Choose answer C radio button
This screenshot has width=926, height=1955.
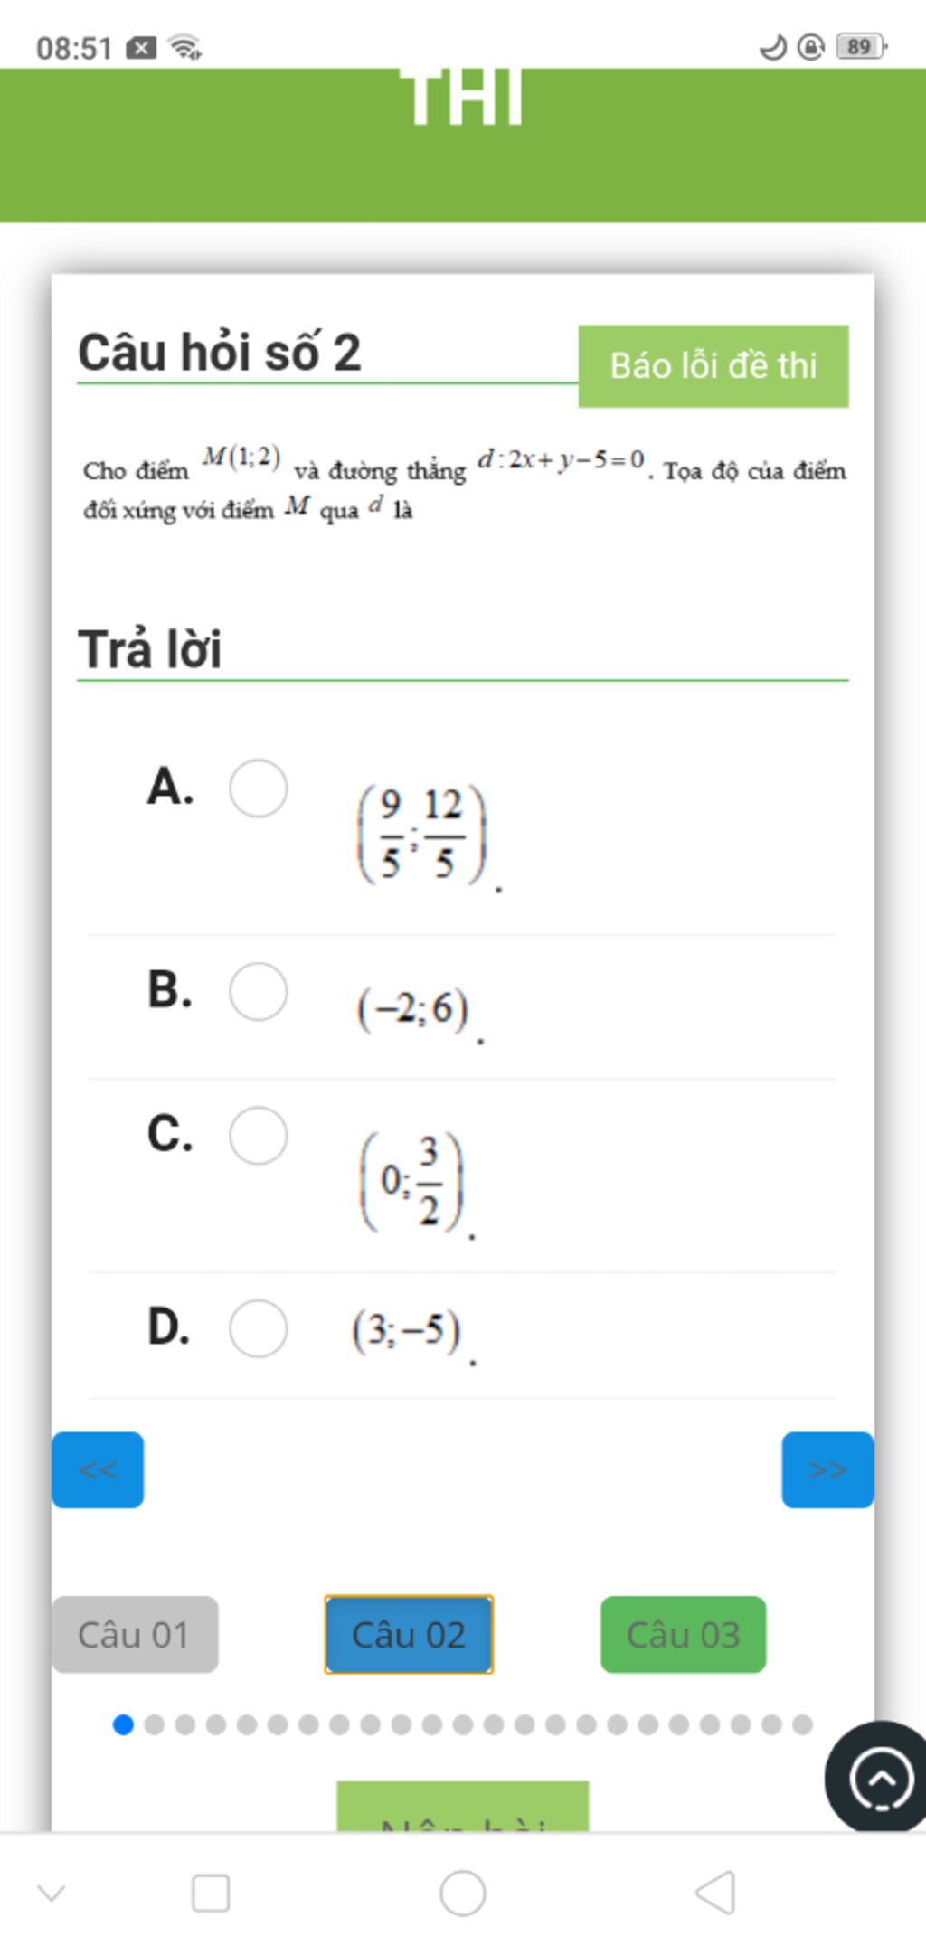point(259,1135)
